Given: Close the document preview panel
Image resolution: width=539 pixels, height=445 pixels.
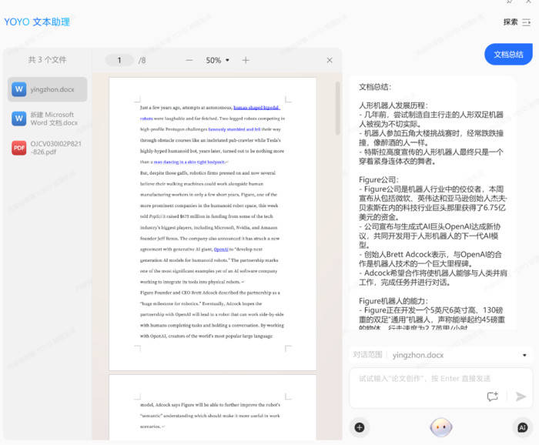Looking at the screenshot, I should (x=330, y=61).
